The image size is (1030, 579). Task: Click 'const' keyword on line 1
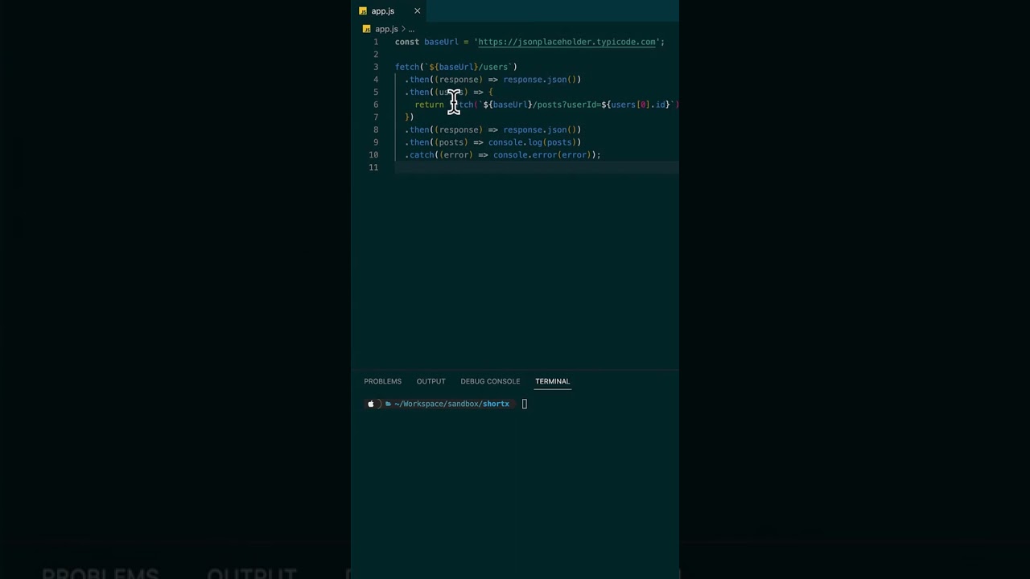[x=407, y=42]
